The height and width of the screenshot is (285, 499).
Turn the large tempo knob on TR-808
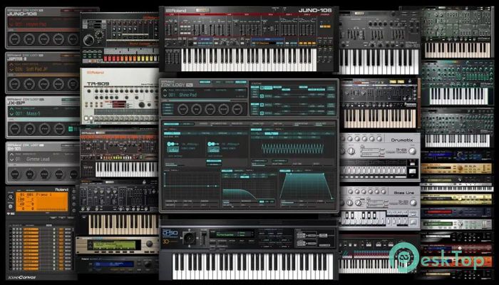(x=89, y=40)
